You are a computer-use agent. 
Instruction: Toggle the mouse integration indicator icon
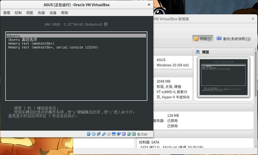pos(129,134)
